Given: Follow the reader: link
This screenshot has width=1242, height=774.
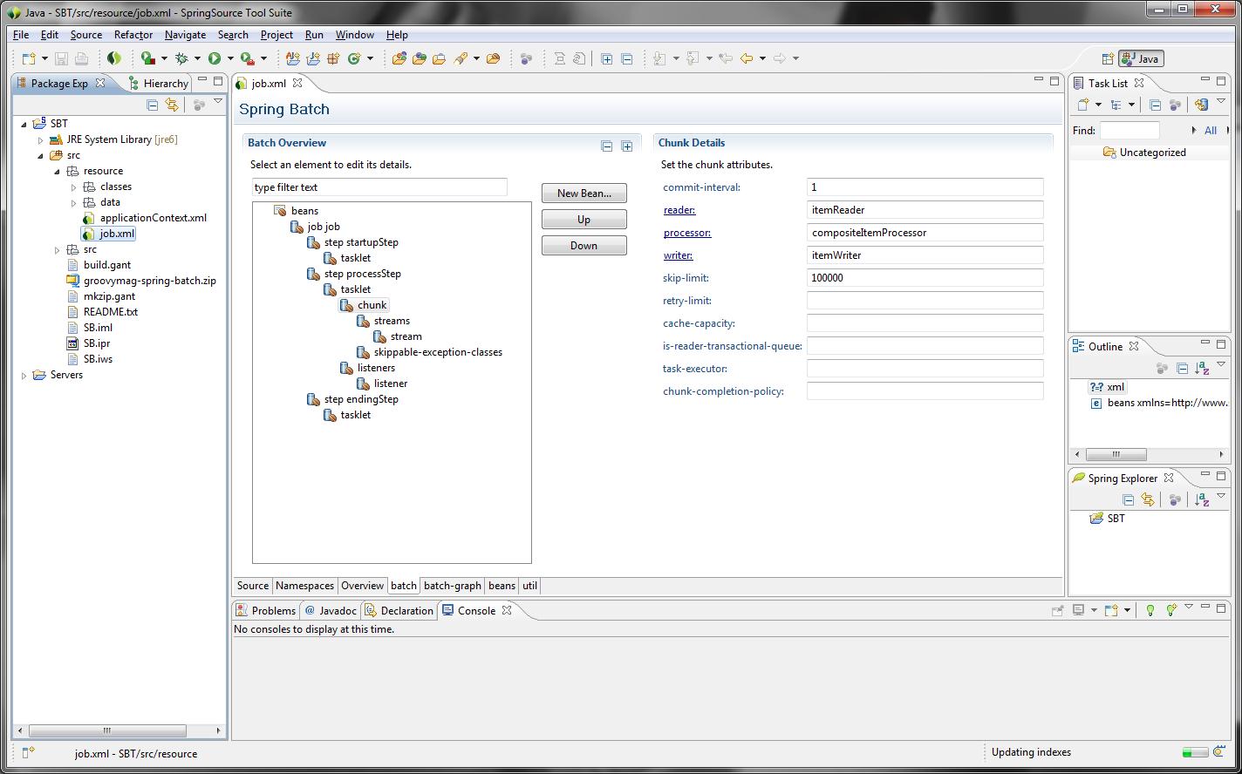Looking at the screenshot, I should 679,210.
